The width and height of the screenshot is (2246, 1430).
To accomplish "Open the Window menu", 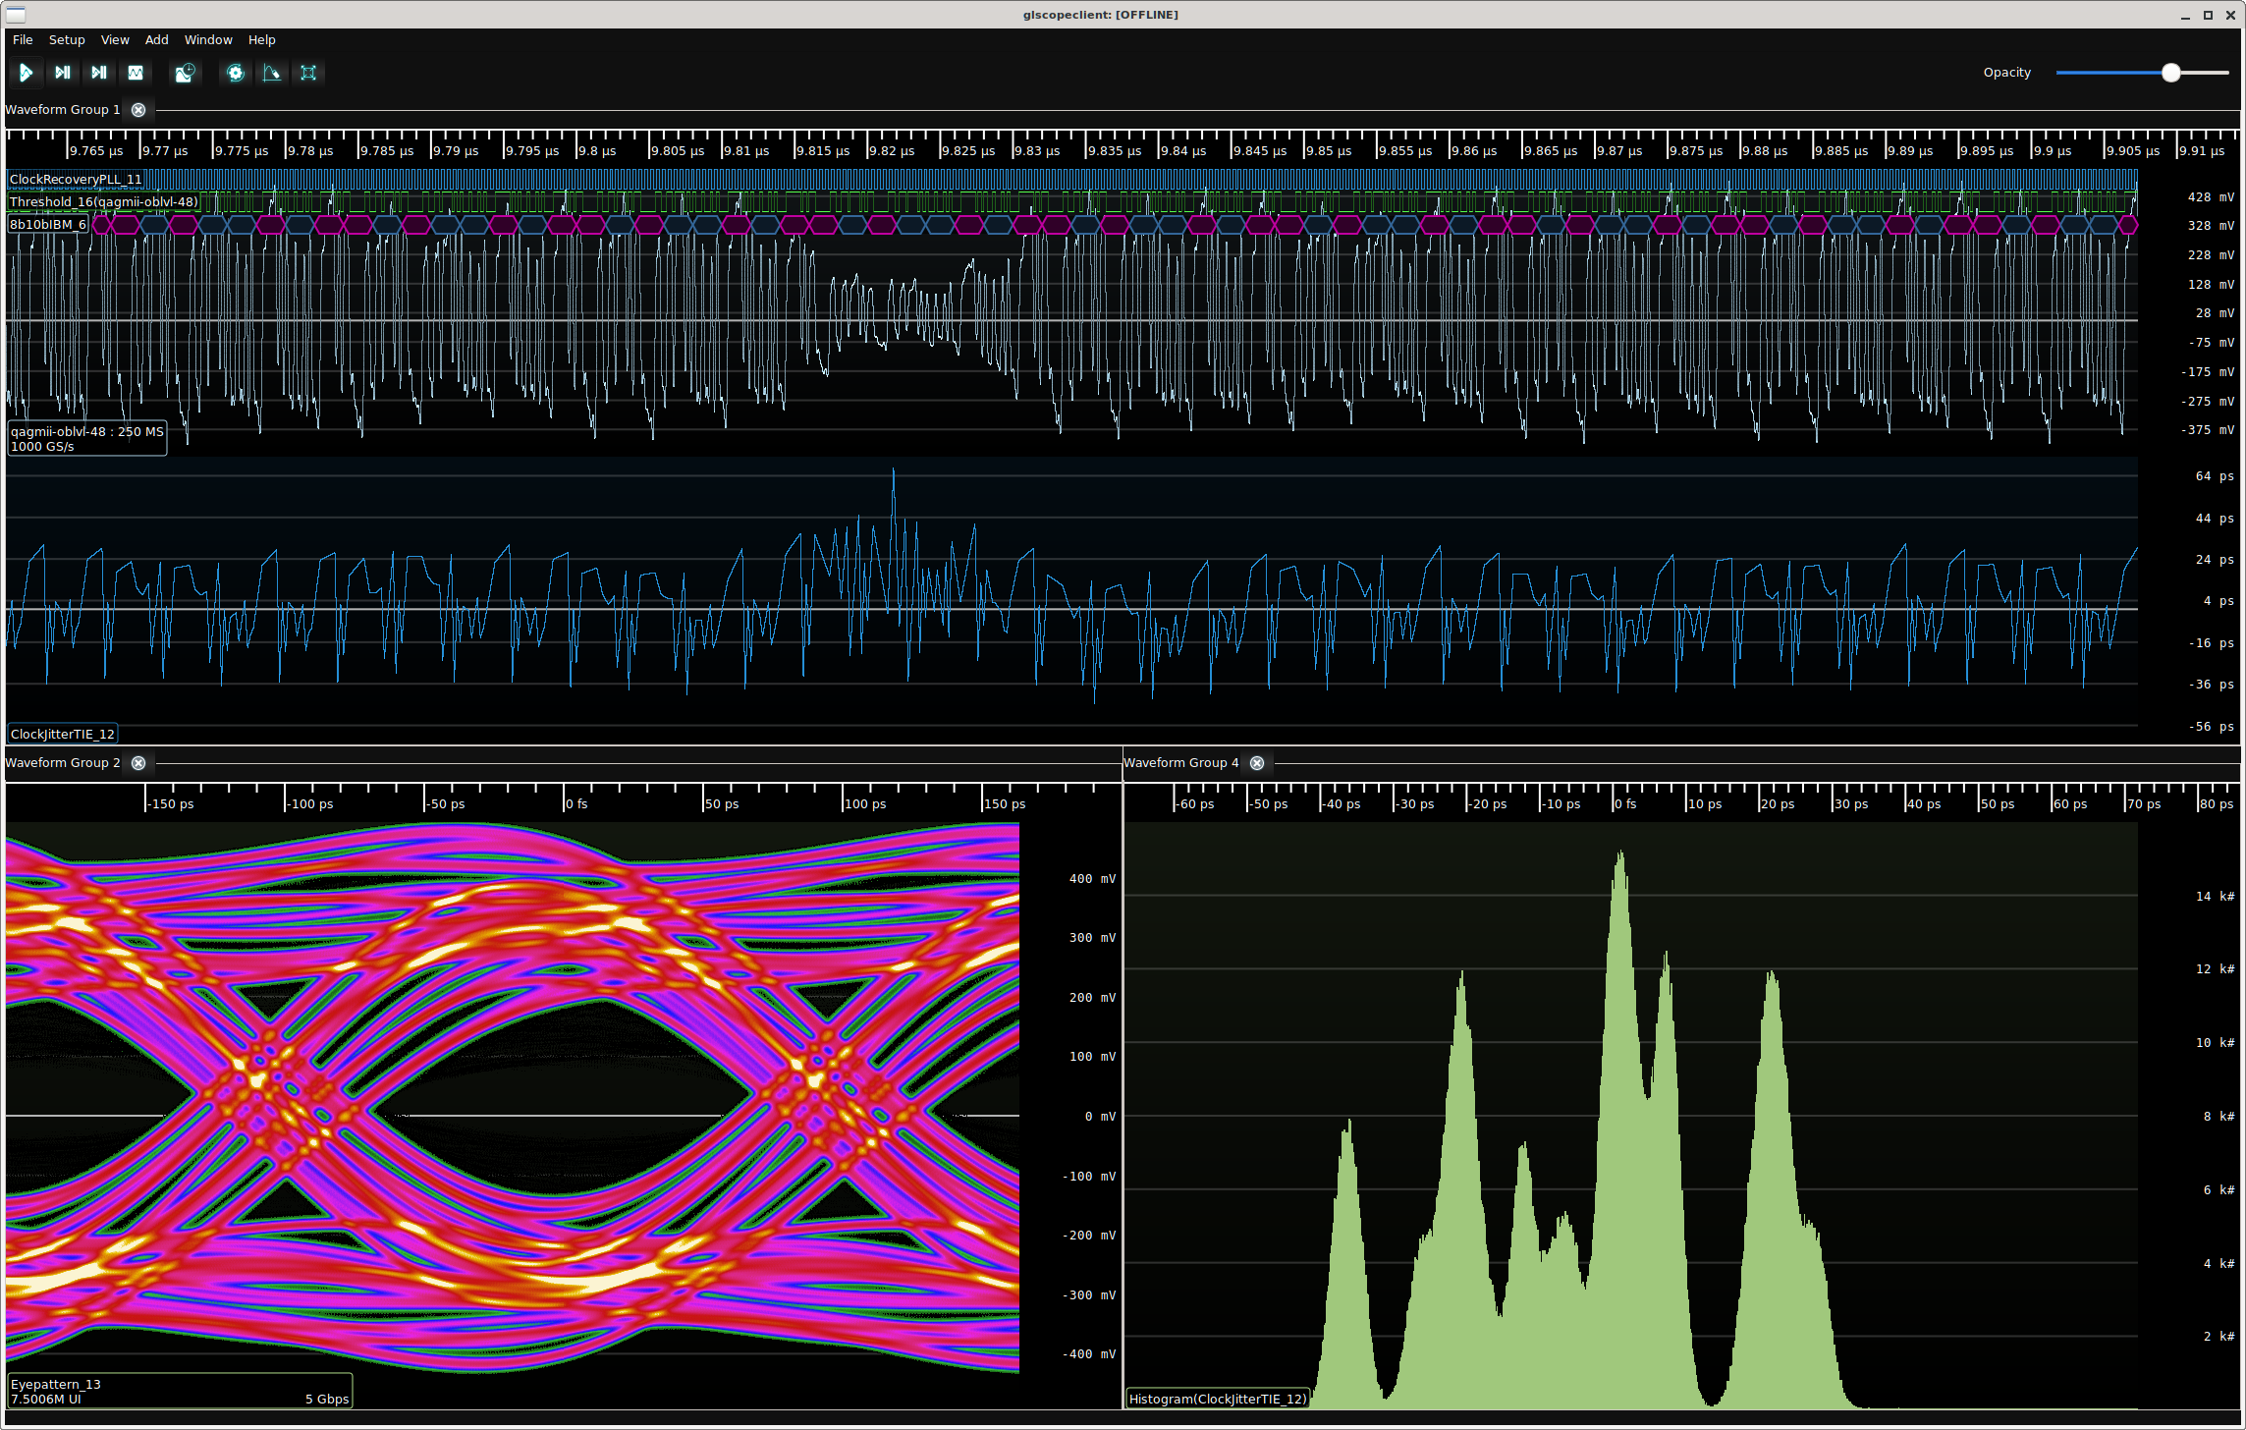I will tap(208, 40).
